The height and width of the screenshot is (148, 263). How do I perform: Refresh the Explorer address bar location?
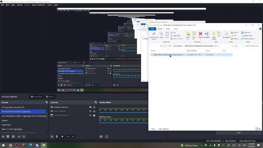pos(236,46)
